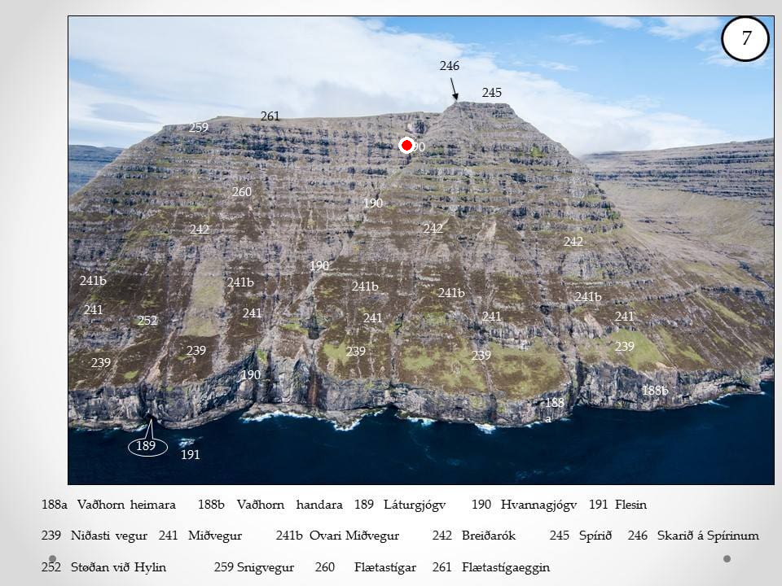The height and width of the screenshot is (586, 782).
Task: Click the red dot marker on the cliff
Action: (x=406, y=145)
